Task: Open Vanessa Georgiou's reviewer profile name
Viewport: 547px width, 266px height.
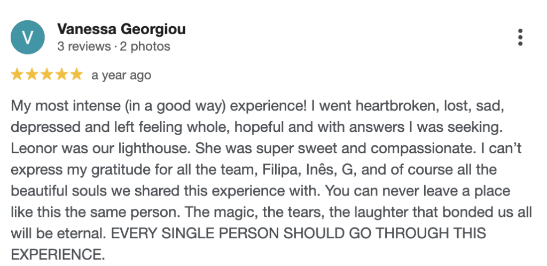Action: [x=121, y=29]
